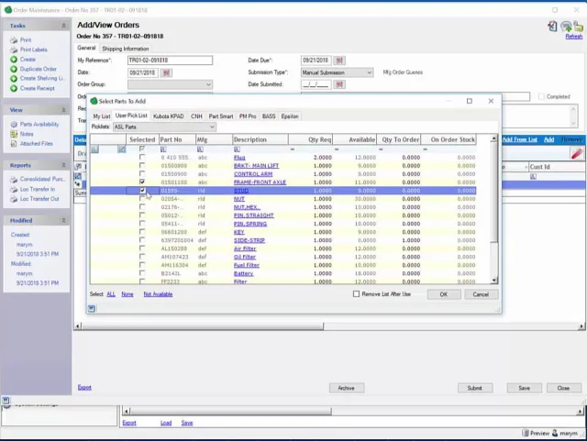Click the Consolidated Purchase report icon

tap(14, 179)
